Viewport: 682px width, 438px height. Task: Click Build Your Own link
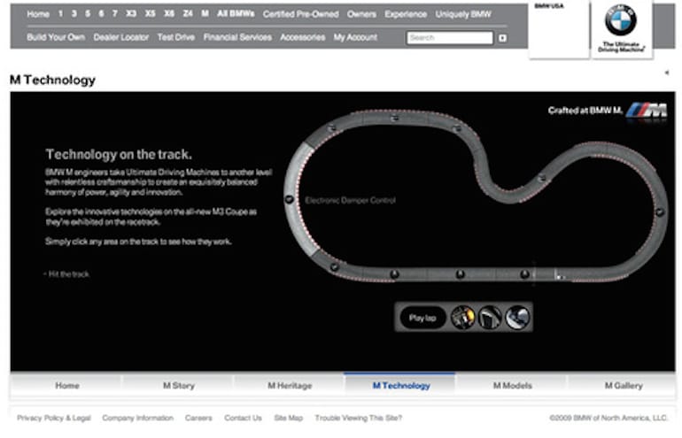point(56,37)
